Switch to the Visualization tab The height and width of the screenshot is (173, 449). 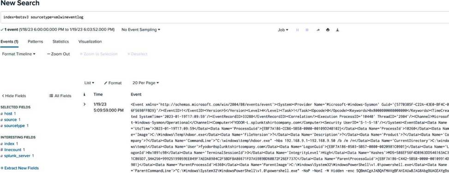point(90,42)
